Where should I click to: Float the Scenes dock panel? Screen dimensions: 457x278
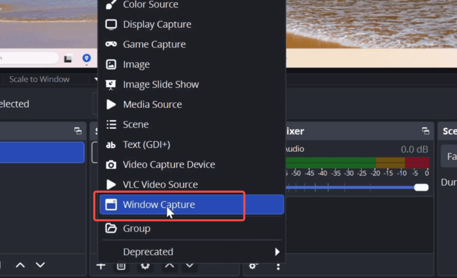78,131
